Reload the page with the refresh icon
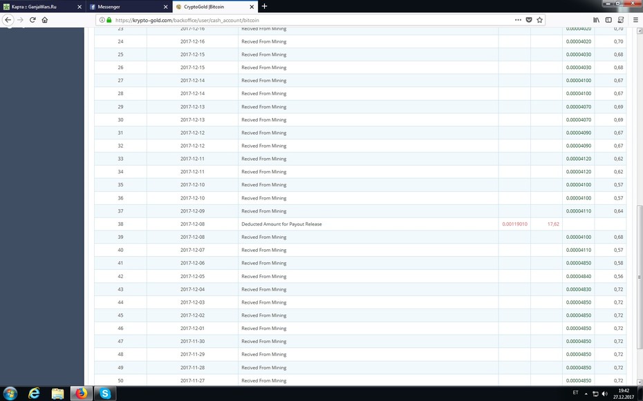643x401 pixels. [32, 19]
